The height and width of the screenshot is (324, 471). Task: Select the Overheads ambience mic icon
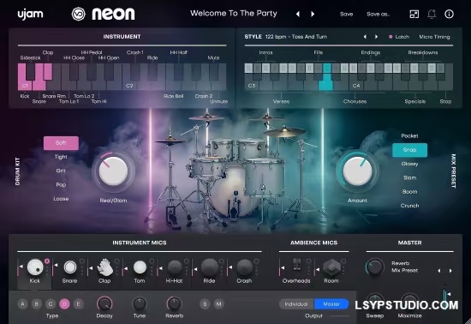pos(297,265)
